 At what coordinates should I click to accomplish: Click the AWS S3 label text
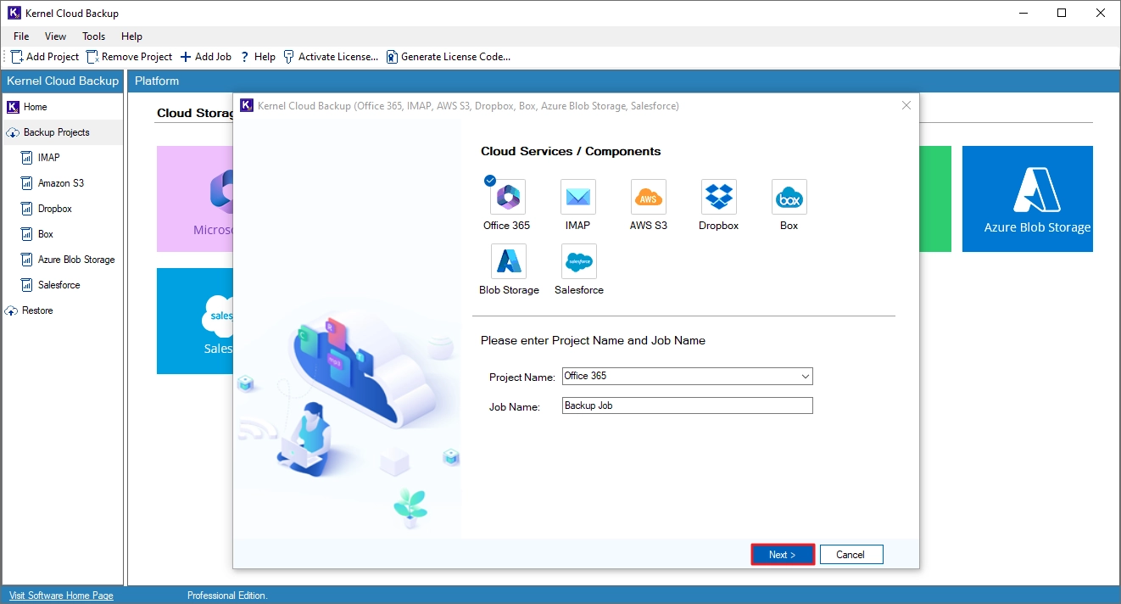click(649, 226)
